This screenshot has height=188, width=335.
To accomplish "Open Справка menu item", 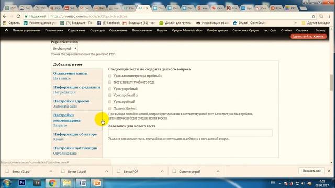I will [x=302, y=30].
